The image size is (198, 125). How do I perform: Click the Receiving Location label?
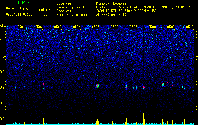point(73,7)
